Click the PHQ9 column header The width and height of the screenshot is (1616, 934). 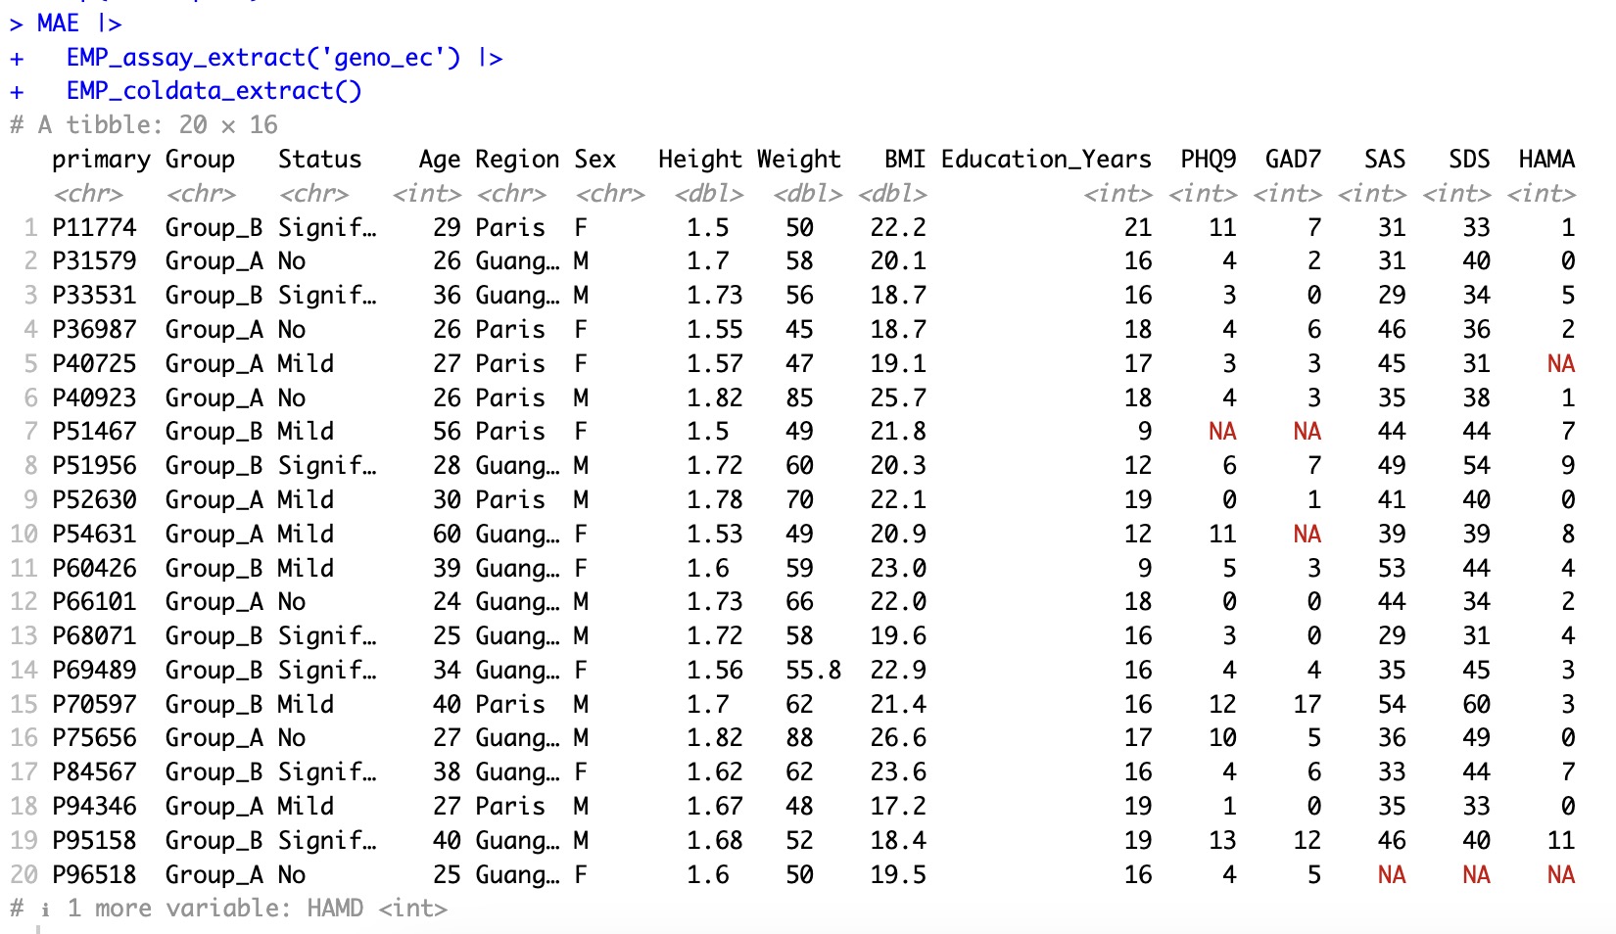pyautogui.click(x=1208, y=159)
